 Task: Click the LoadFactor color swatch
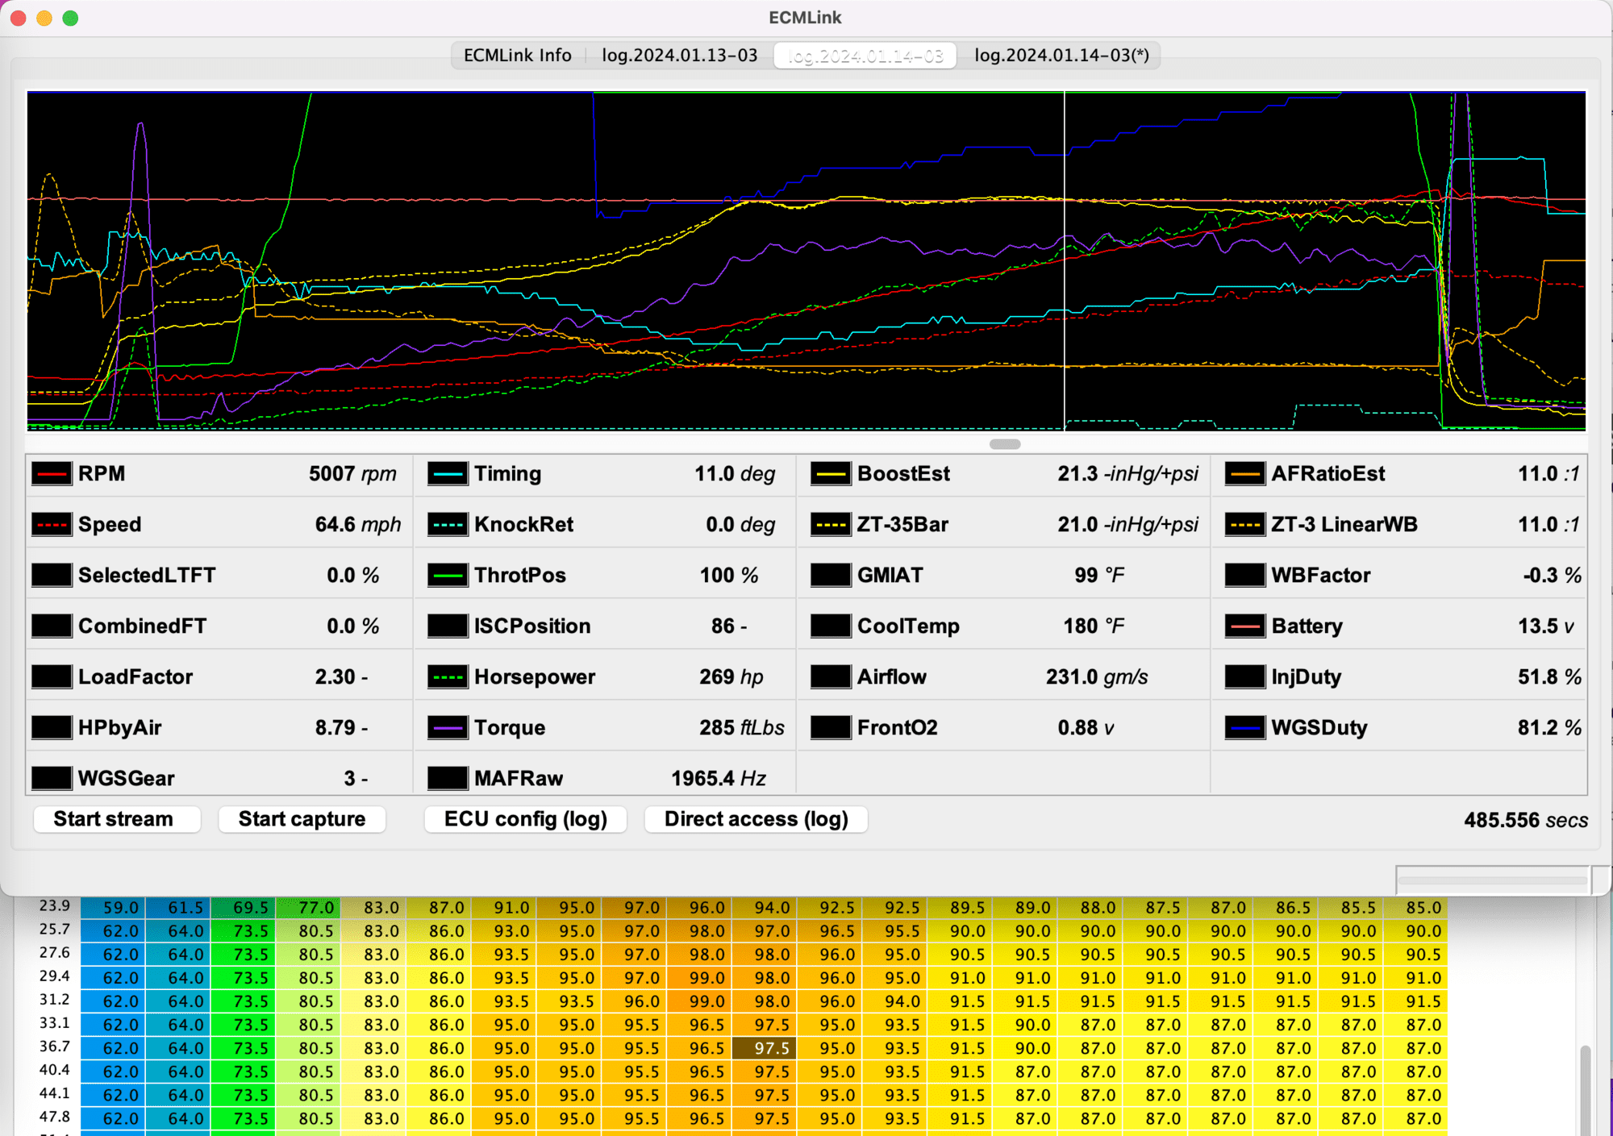click(52, 677)
